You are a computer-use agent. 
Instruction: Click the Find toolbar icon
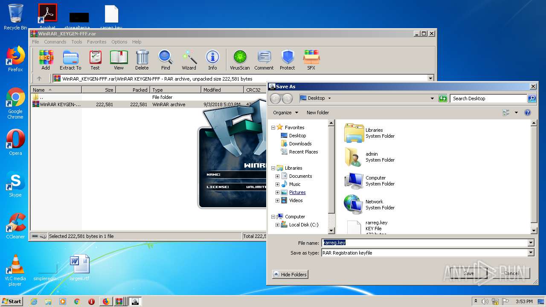[x=166, y=60]
